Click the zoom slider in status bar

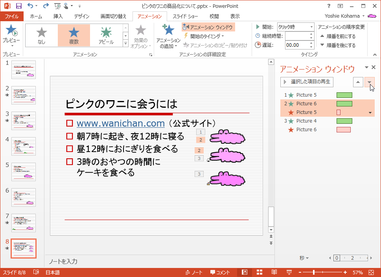[323, 272]
